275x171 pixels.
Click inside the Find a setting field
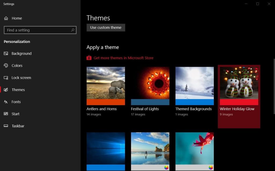[35, 30]
